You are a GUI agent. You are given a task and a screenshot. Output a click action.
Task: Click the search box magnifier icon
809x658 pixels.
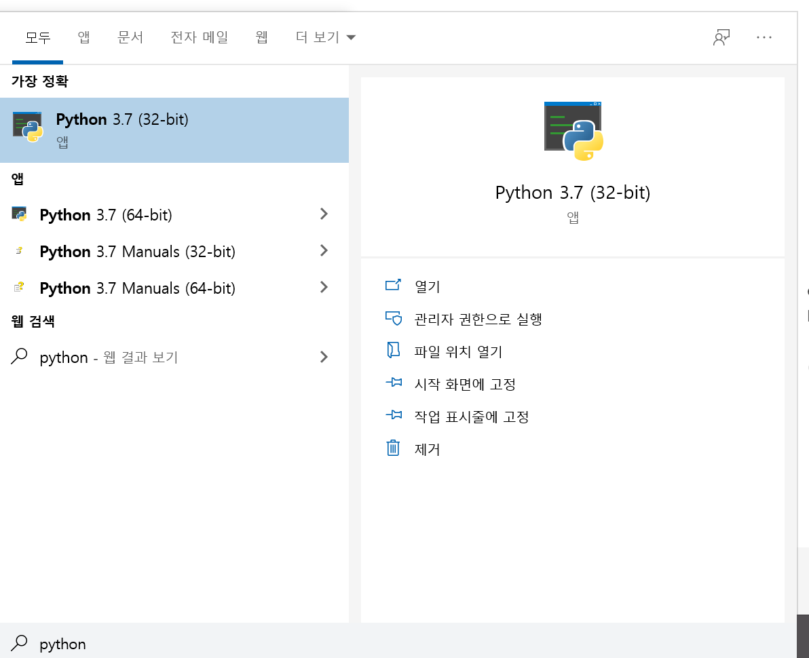[19, 643]
